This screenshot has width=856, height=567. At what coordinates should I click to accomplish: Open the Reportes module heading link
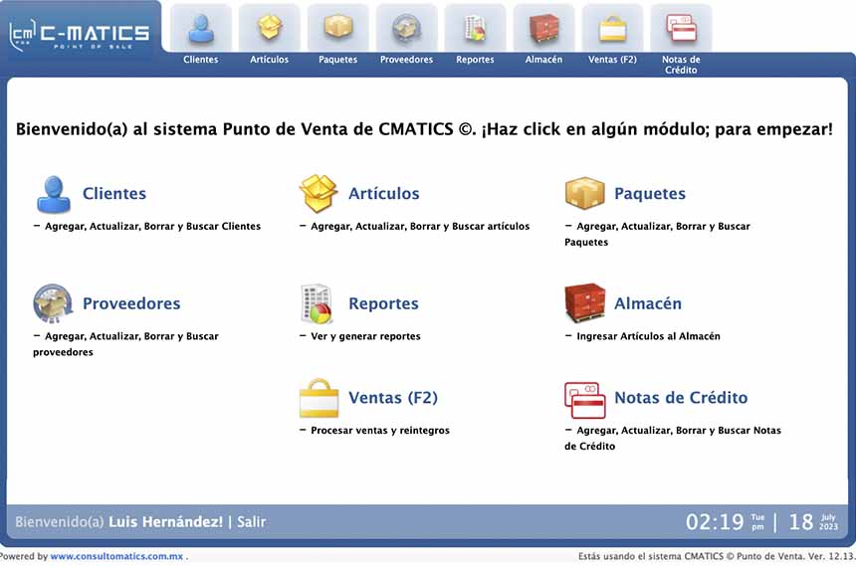tap(383, 303)
